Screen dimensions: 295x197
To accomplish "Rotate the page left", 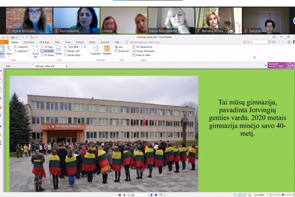I will click(72, 51).
